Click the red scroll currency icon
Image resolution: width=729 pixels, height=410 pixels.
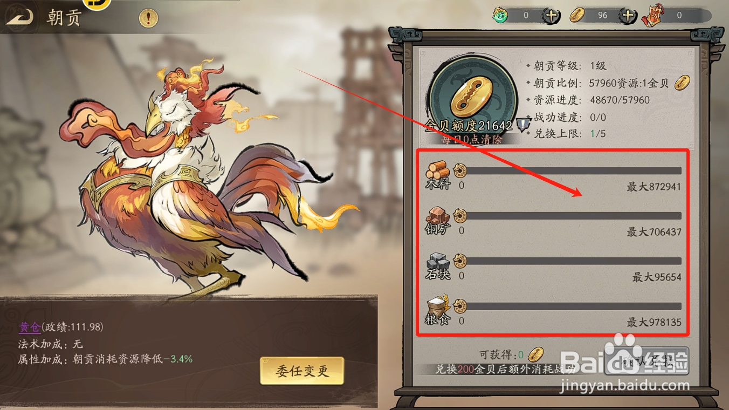652,16
